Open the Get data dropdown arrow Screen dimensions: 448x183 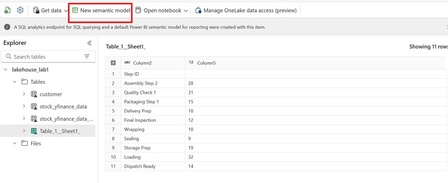click(x=66, y=10)
